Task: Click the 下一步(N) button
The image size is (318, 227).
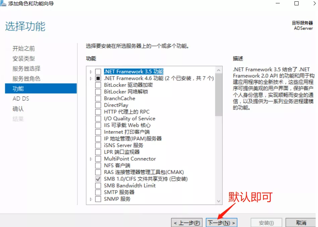Action: click(221, 223)
